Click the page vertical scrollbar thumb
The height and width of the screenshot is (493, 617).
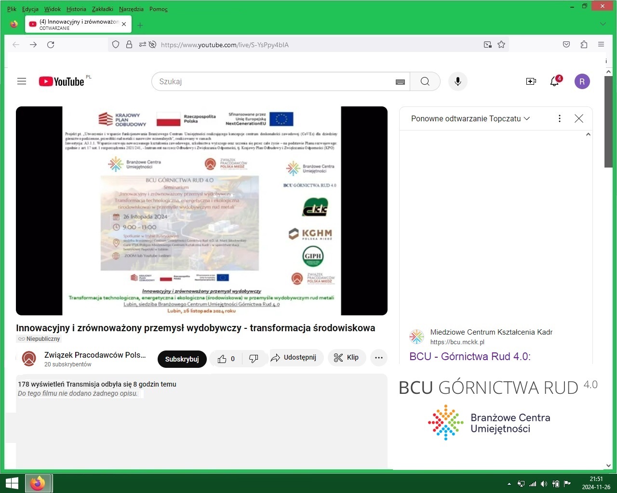(x=608, y=121)
